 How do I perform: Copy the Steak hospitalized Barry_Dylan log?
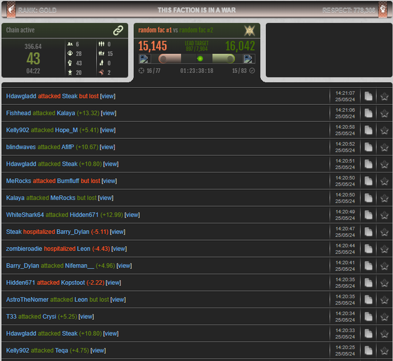pyautogui.click(x=368, y=231)
